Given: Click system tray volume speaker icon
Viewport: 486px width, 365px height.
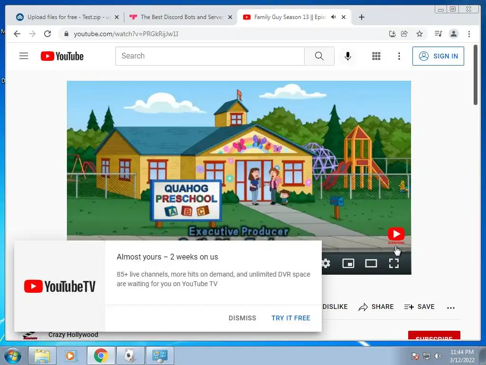Looking at the screenshot, I should coord(438,355).
